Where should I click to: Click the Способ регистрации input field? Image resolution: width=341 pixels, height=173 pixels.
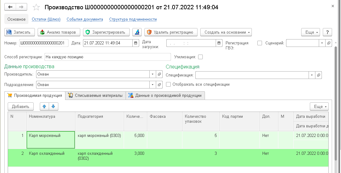108,57
